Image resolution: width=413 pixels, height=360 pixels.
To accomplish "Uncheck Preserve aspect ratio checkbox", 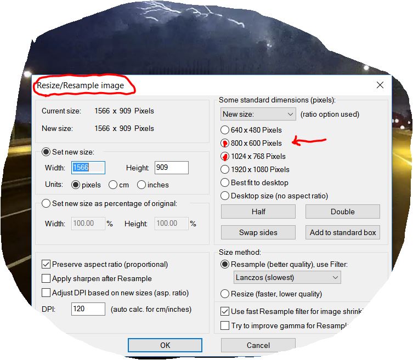I will [x=46, y=265].
